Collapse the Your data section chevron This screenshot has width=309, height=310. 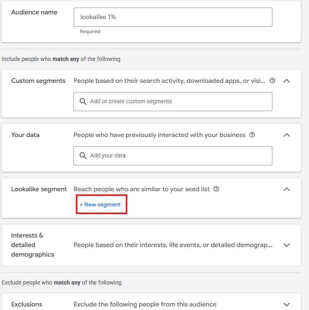point(287,135)
